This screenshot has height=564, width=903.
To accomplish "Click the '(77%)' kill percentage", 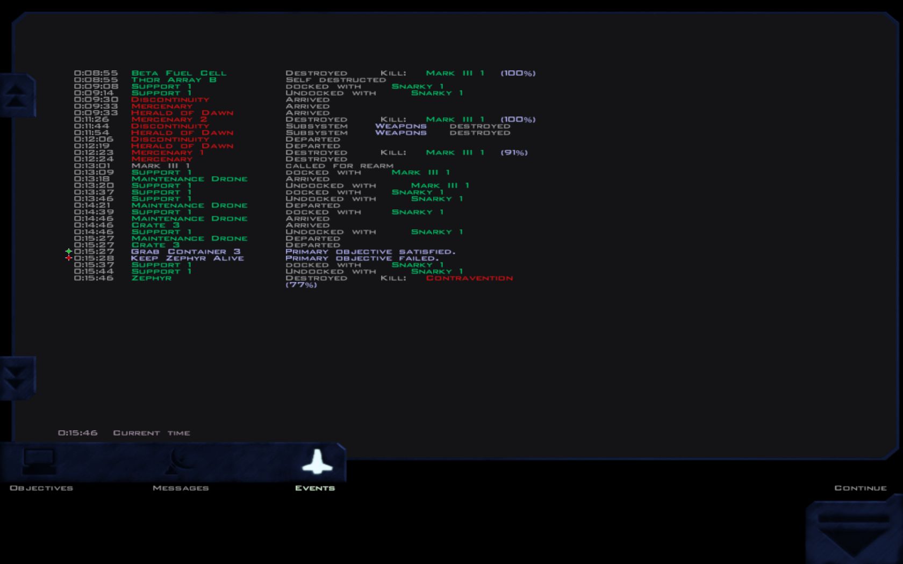I will click(x=301, y=285).
